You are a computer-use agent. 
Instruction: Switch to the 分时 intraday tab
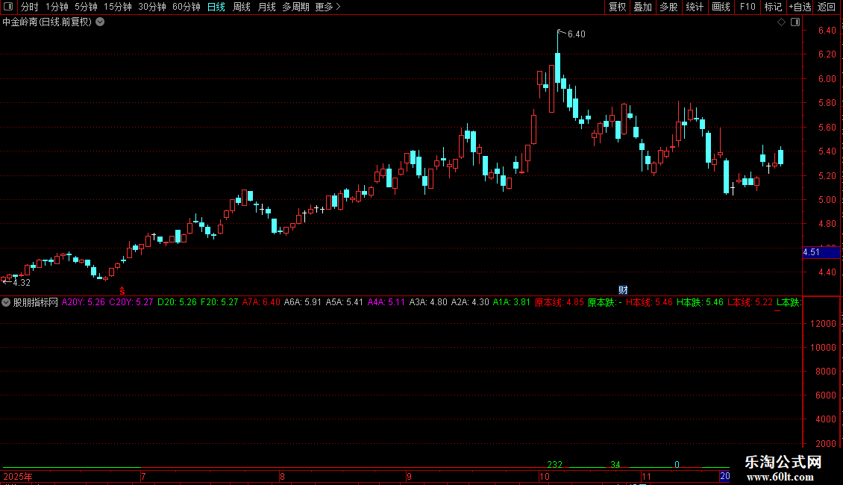point(30,7)
